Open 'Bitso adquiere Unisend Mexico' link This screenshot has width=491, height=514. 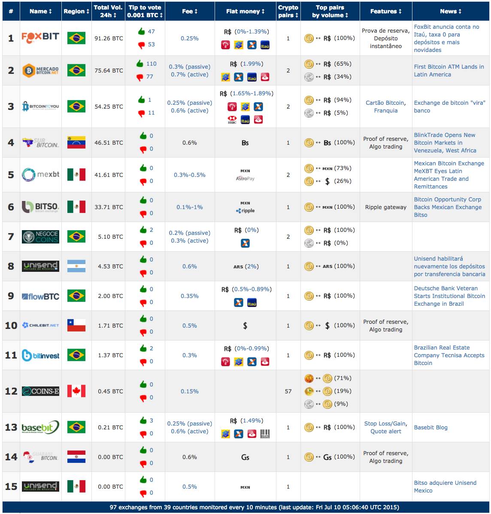445,487
